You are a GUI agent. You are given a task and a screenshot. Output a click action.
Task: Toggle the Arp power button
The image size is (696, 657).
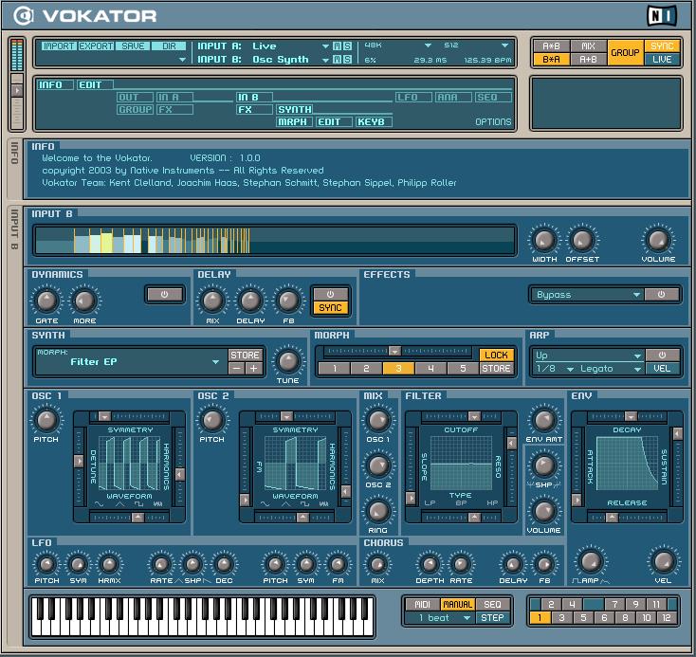(x=662, y=356)
